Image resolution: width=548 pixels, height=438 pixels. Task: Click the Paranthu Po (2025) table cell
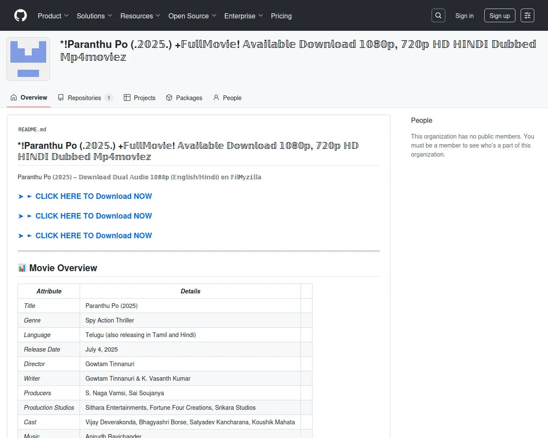(191, 306)
